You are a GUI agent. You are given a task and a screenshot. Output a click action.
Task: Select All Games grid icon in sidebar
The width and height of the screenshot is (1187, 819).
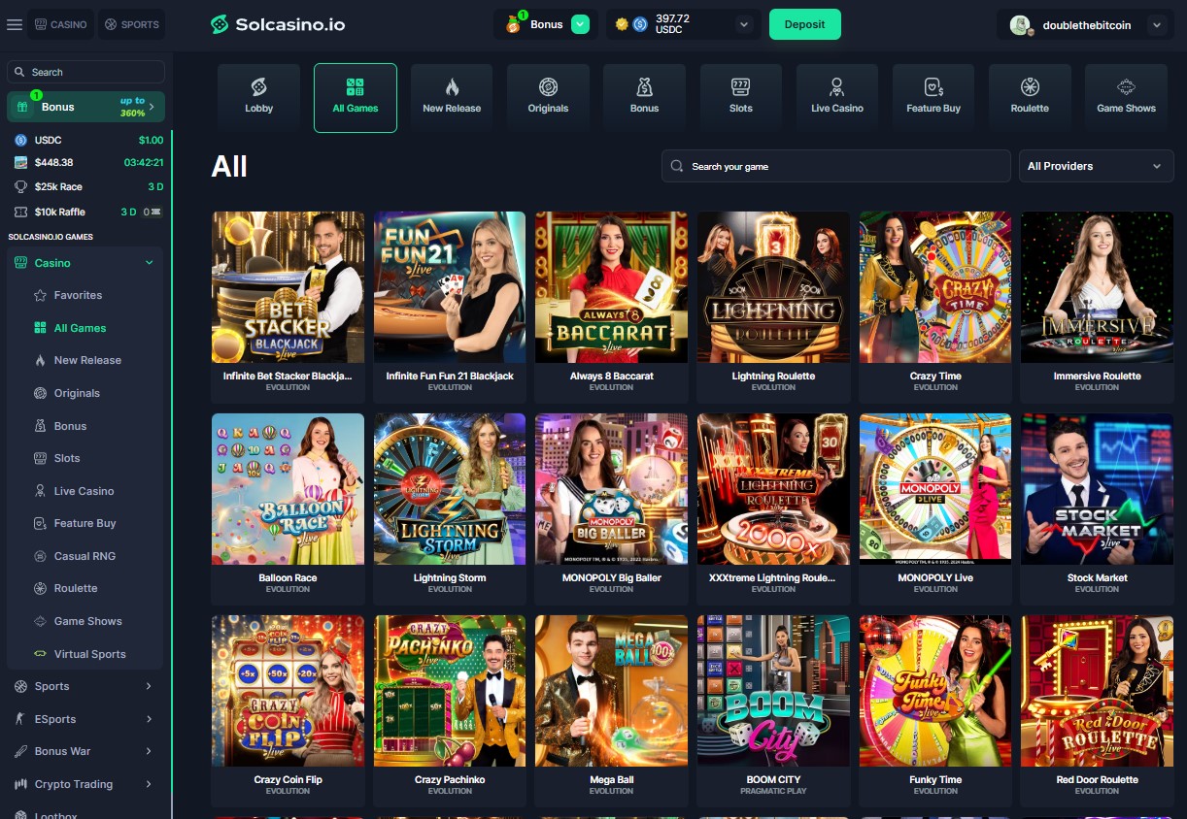pyautogui.click(x=40, y=328)
